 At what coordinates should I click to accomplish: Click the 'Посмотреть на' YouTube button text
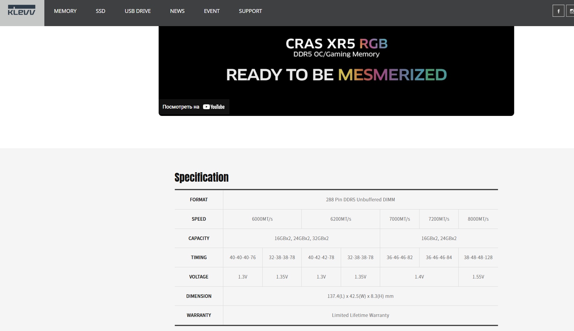181,107
